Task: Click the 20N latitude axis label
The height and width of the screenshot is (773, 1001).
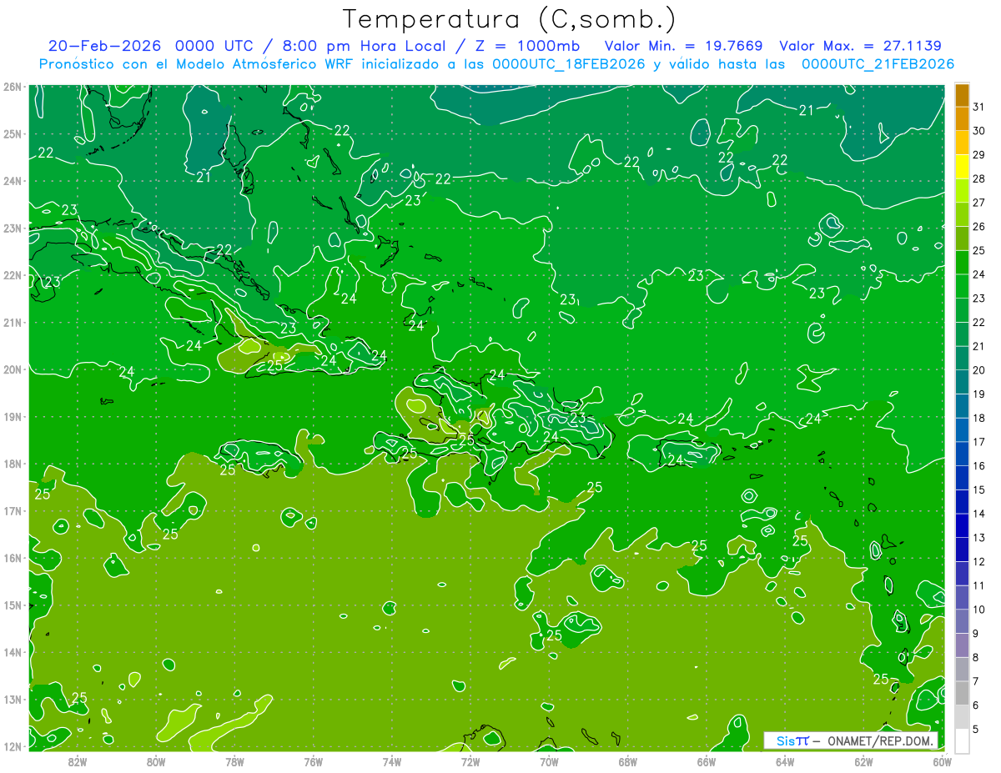Action: pyautogui.click(x=13, y=369)
